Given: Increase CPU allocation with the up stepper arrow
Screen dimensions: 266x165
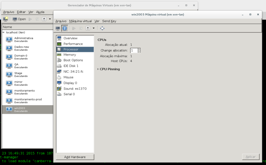Looking at the screenshot, I should [x=139, y=49].
